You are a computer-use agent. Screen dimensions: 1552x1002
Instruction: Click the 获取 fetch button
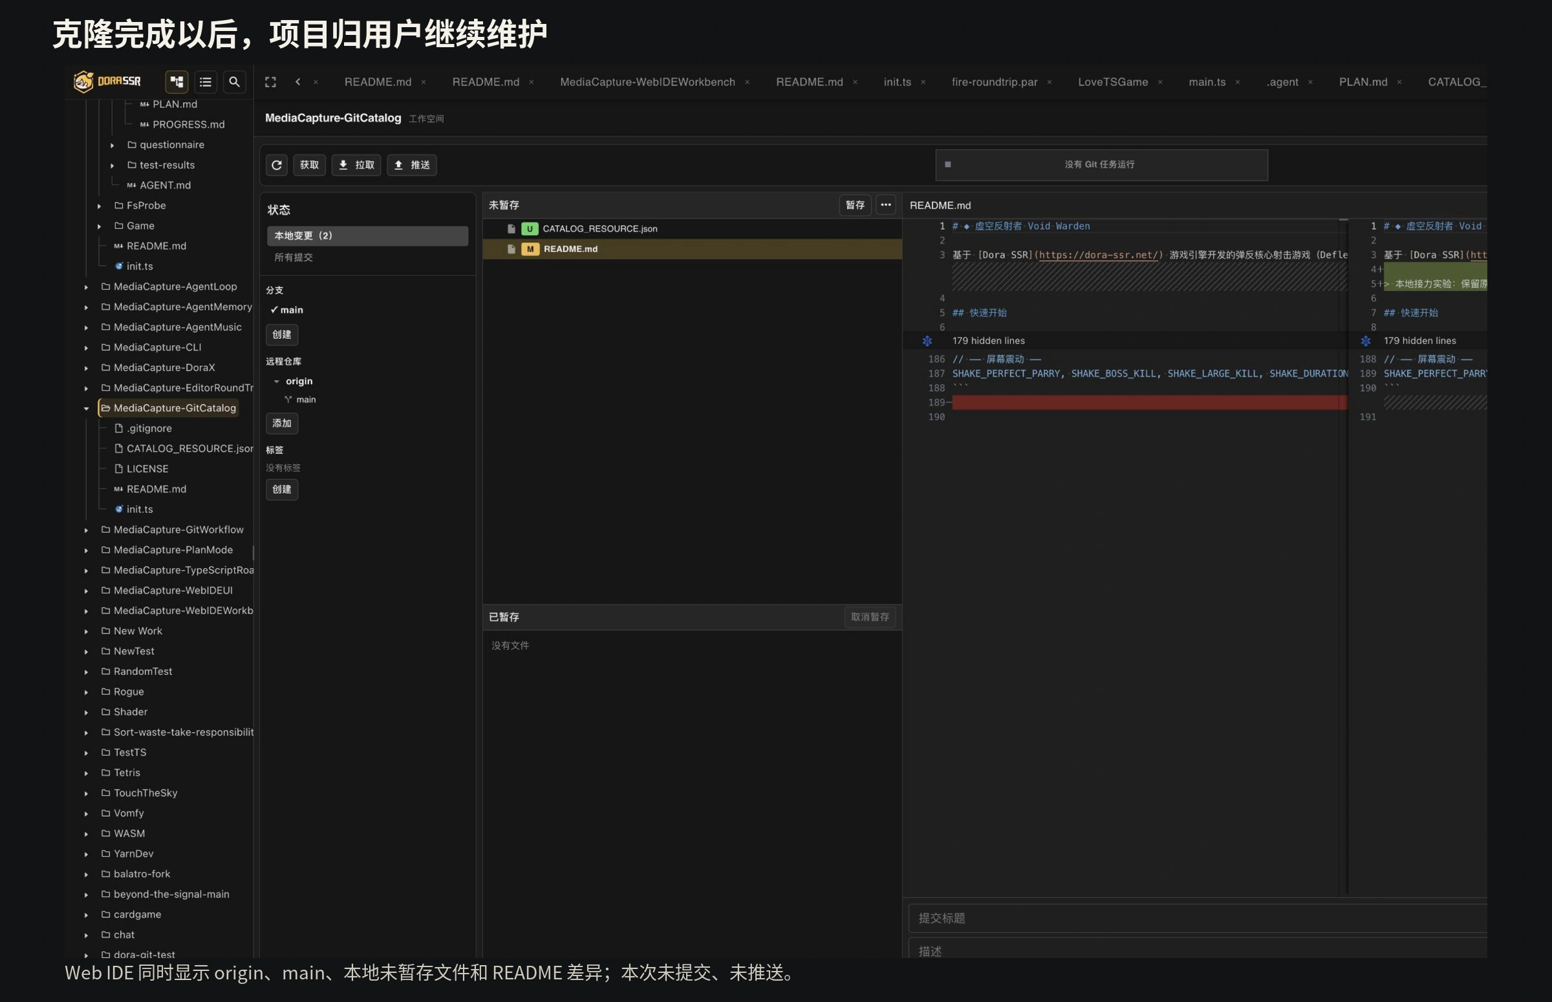tap(309, 165)
